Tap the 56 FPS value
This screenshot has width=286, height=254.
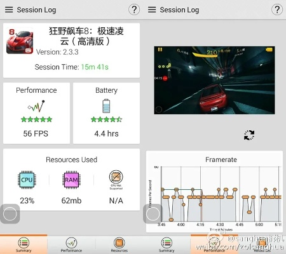[x=36, y=133]
